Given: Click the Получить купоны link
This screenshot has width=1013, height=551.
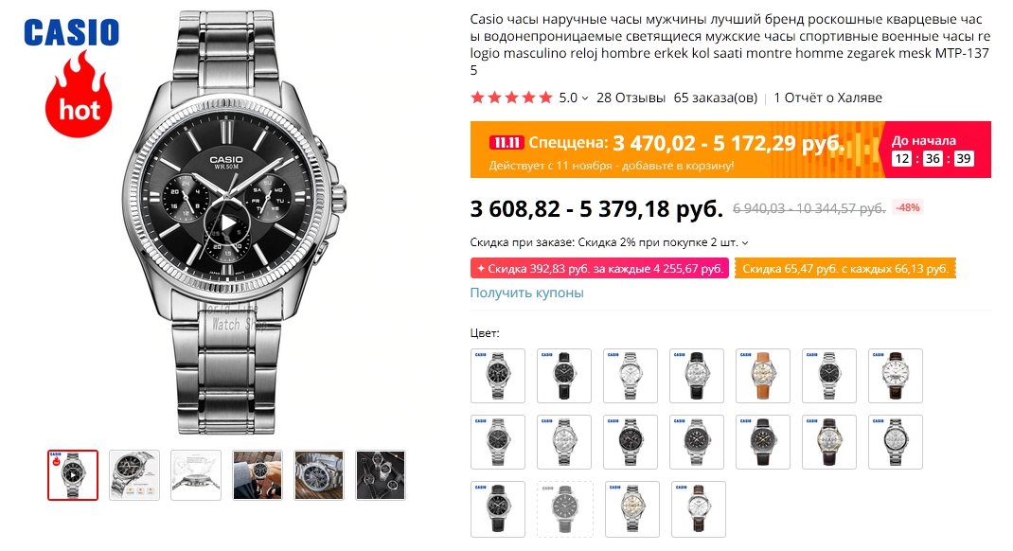Looking at the screenshot, I should 526,293.
